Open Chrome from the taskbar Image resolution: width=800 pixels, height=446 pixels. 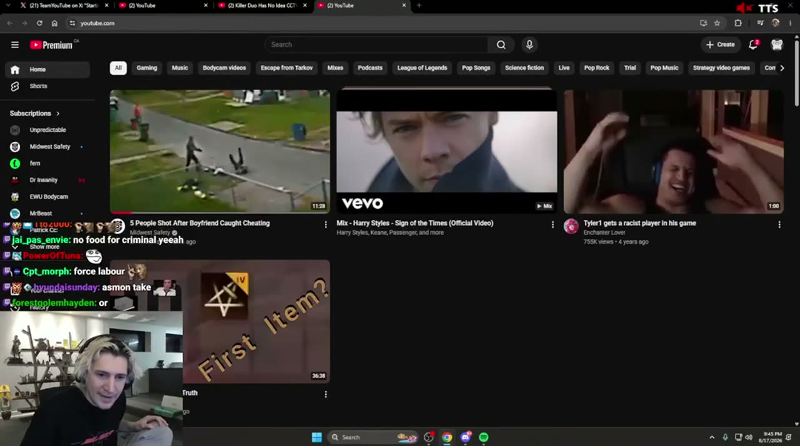[x=447, y=437]
